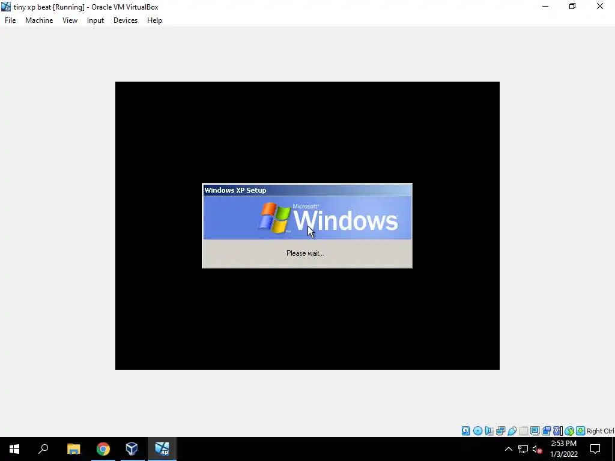
Task: Click the Please wait... text
Action: point(305,253)
